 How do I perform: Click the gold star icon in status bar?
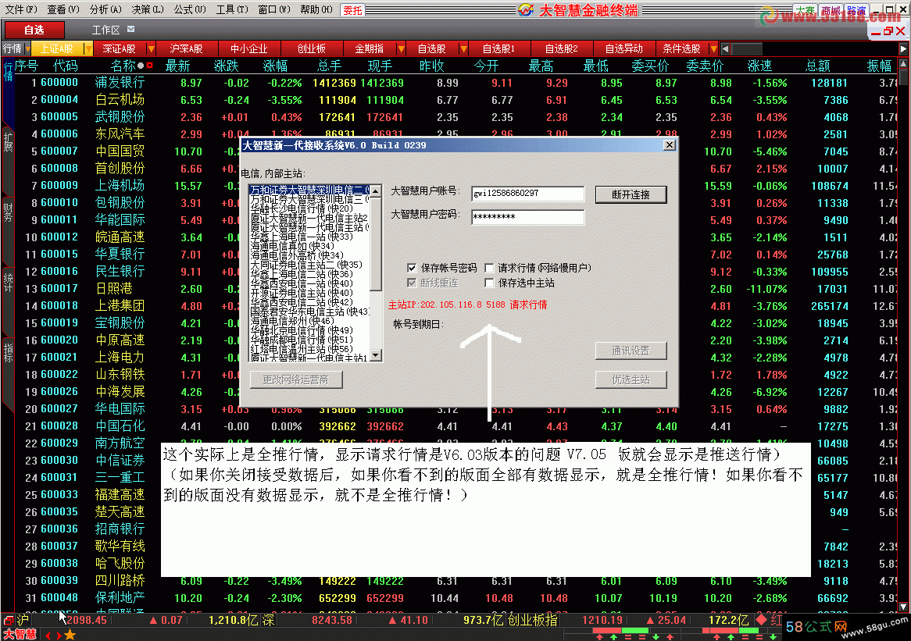[70, 635]
